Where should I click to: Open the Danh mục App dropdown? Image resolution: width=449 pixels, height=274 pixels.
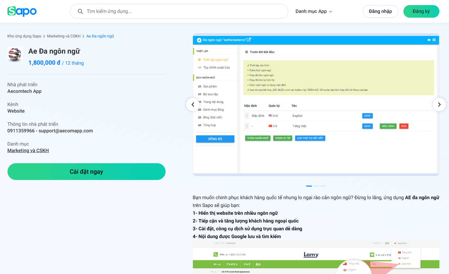[311, 11]
